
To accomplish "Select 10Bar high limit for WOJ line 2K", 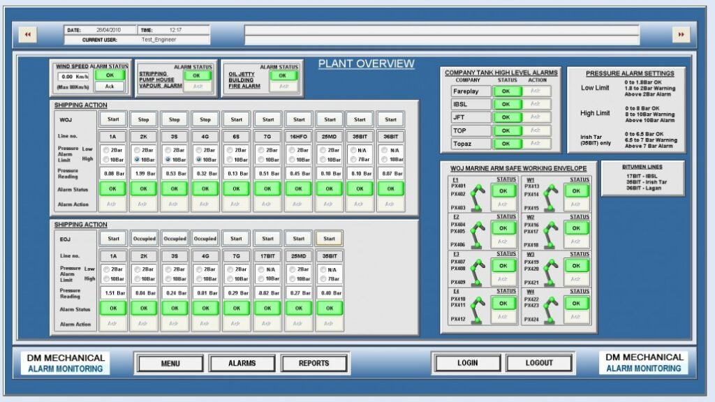I will (x=137, y=160).
